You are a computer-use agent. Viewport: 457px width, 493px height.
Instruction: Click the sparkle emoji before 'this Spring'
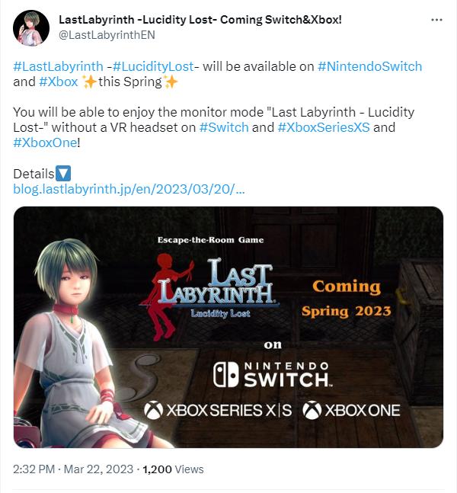pos(89,82)
